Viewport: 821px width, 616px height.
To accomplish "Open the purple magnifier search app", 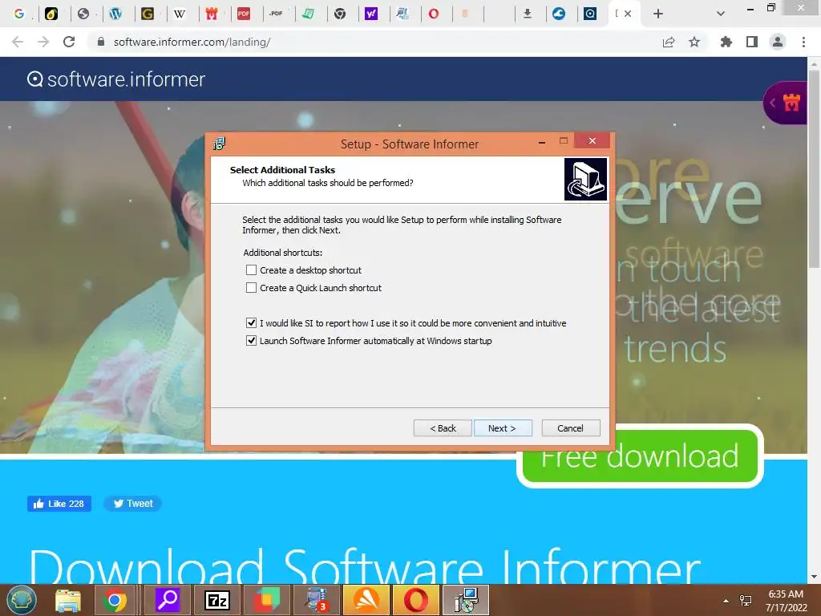I will pyautogui.click(x=168, y=600).
